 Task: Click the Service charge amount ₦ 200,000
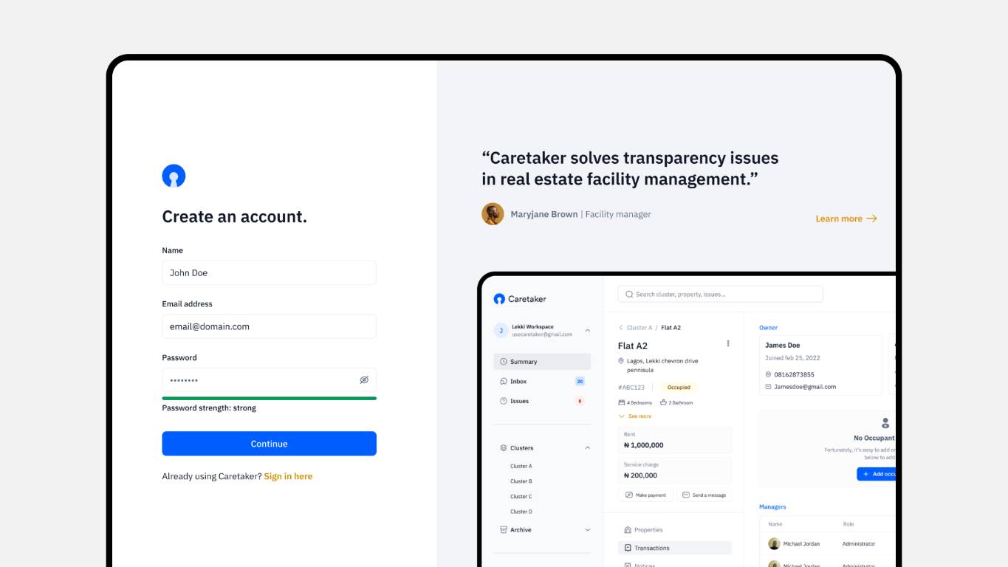[640, 475]
